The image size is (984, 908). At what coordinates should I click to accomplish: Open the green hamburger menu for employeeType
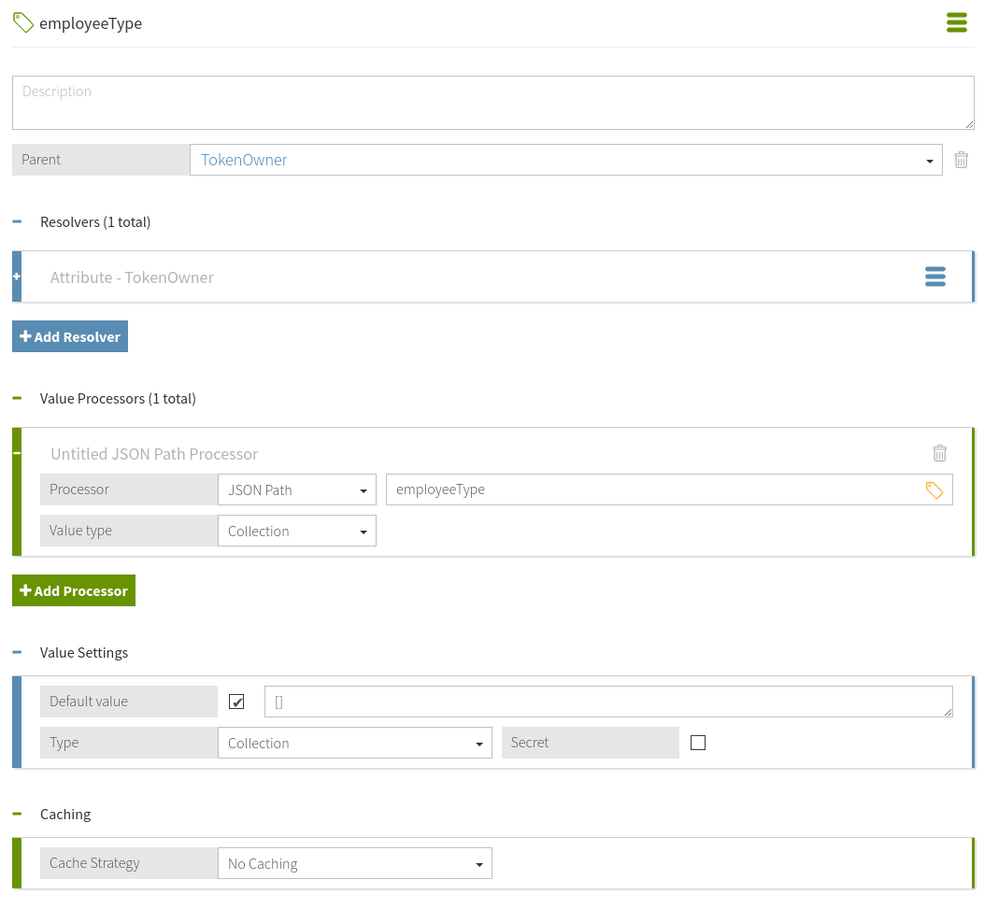[x=956, y=23]
